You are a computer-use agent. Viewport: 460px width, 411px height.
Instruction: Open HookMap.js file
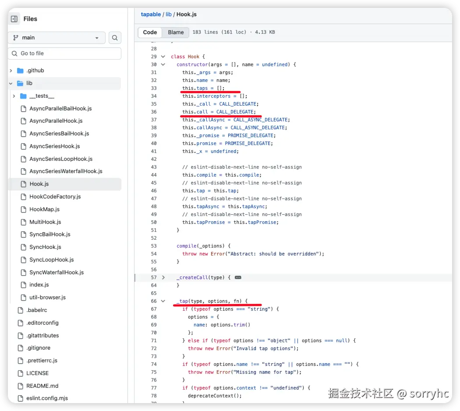[x=45, y=209]
